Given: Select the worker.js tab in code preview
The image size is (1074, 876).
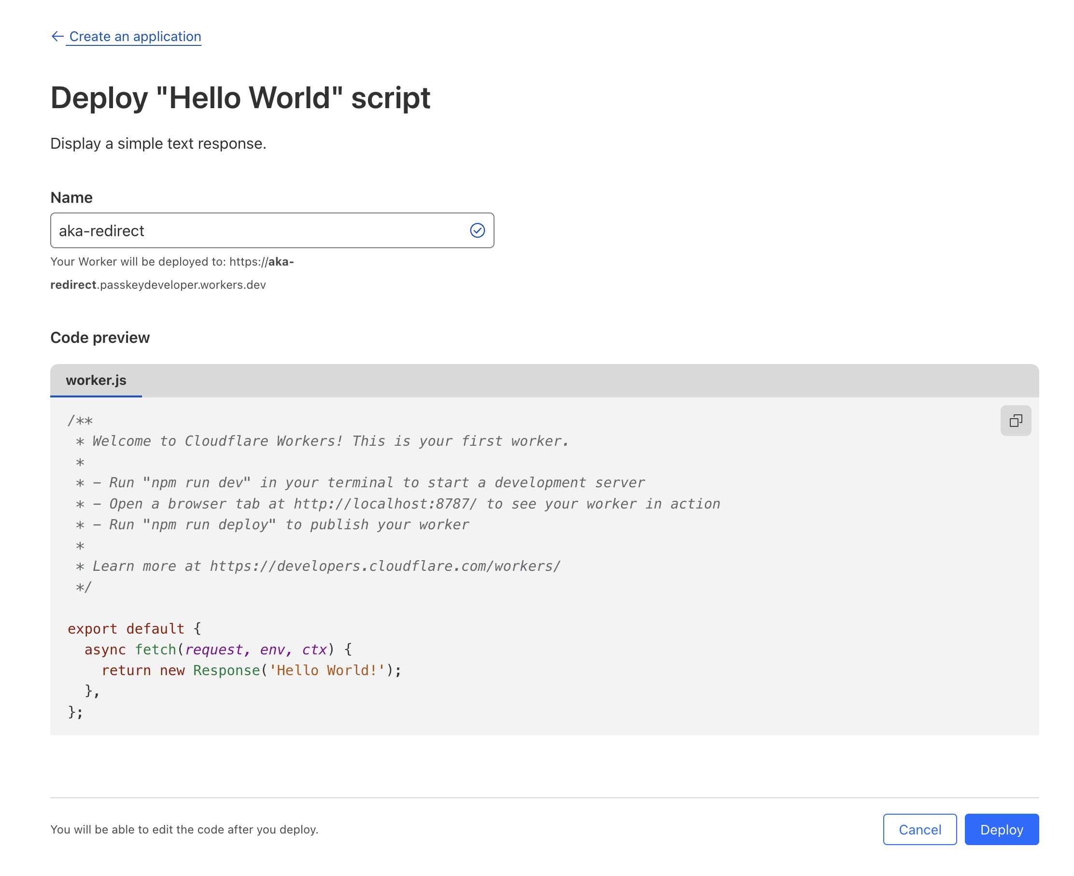Looking at the screenshot, I should 96,379.
